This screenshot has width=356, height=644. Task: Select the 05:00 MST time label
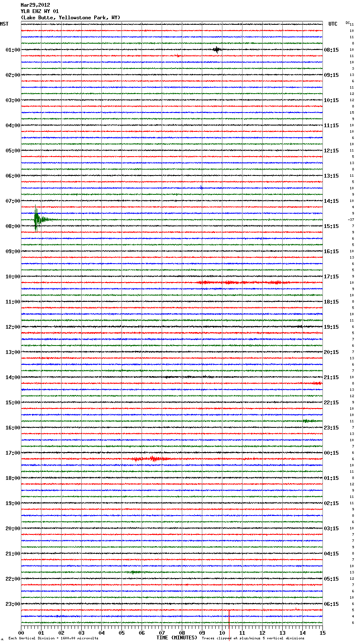point(13,151)
